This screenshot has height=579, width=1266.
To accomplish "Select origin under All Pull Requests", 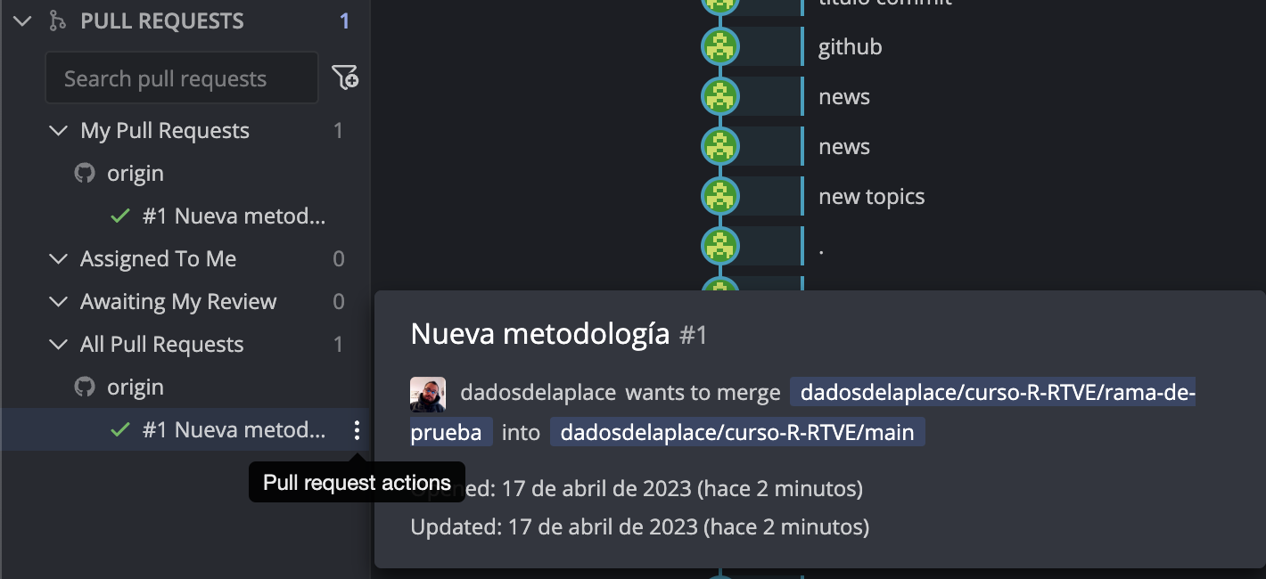I will (x=135, y=387).
